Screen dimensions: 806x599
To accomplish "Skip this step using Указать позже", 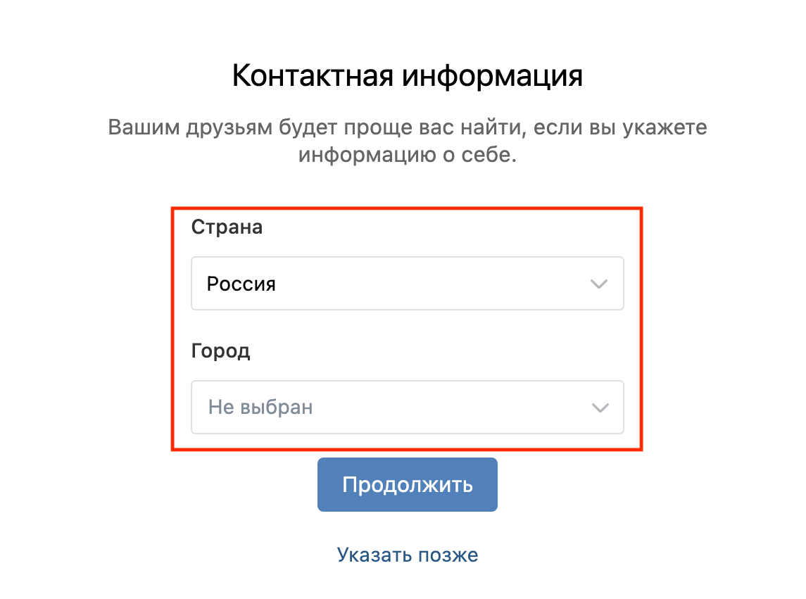I will pyautogui.click(x=408, y=555).
